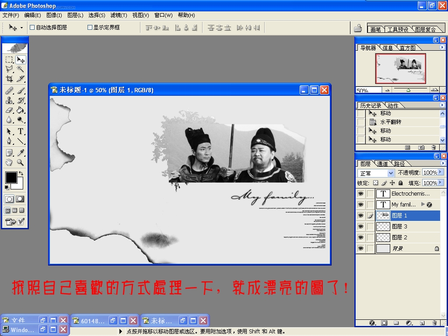Select the Eyedropper tool

click(x=21, y=153)
